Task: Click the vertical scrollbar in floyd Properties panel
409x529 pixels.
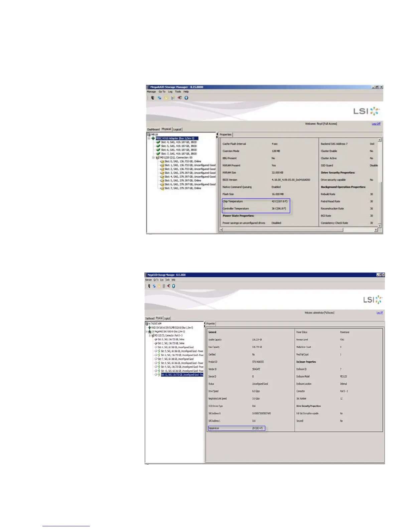Action: [x=380, y=182]
